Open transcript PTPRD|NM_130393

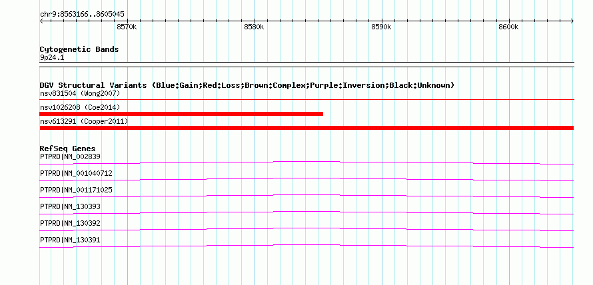pyautogui.click(x=70, y=206)
